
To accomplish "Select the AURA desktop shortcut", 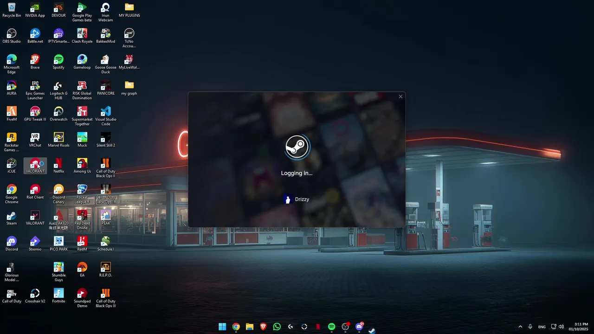I will pos(12,88).
